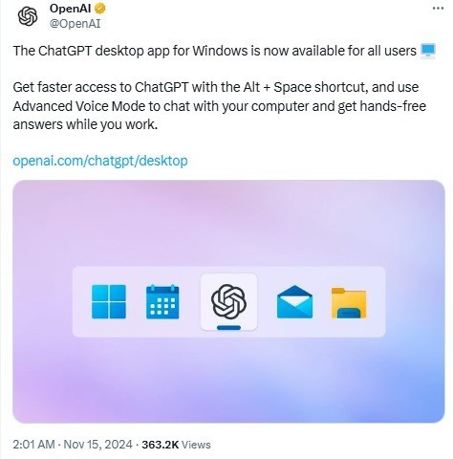Open the @OpenAI handle link
This screenshot has width=453, height=459.
point(75,24)
